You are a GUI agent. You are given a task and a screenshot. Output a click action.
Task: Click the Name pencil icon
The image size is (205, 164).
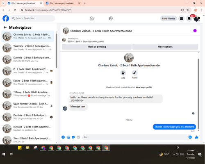(x=134, y=73)
